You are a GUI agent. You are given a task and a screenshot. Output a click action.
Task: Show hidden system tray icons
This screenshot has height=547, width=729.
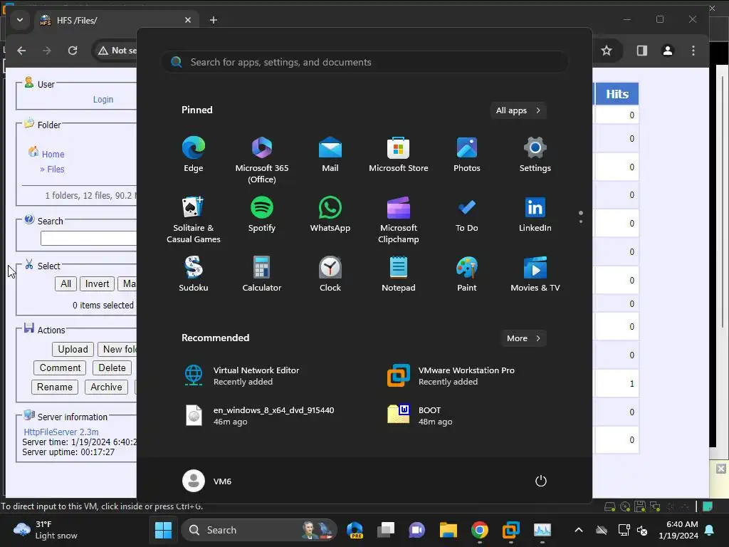click(578, 530)
